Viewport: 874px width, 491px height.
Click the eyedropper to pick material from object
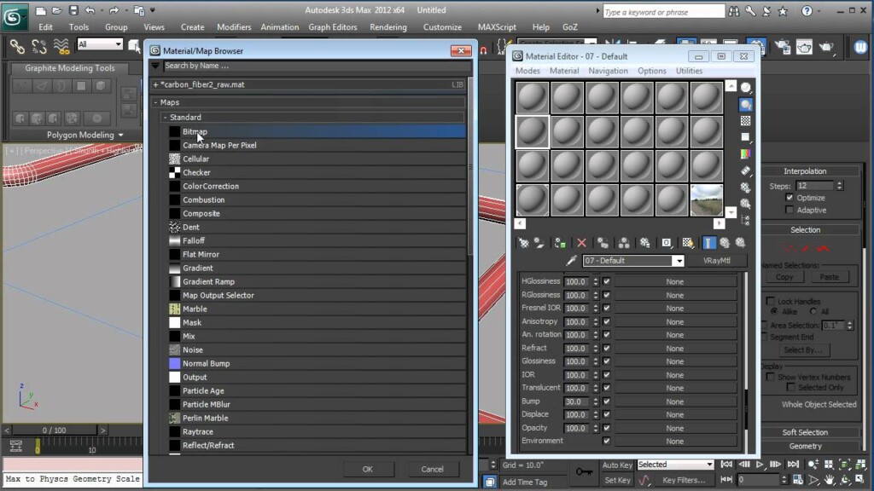click(571, 260)
